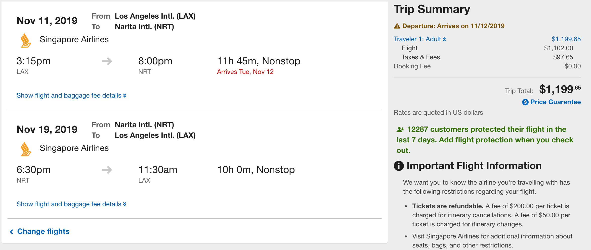This screenshot has width=591, height=250.
Task: Click the outbound flight arrow icon
Action: [107, 61]
